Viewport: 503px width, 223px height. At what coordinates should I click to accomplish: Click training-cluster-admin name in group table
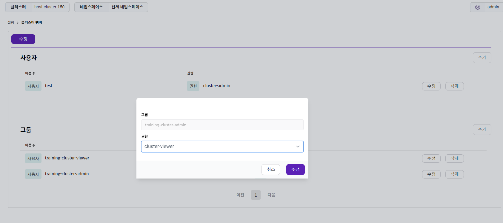click(x=67, y=174)
